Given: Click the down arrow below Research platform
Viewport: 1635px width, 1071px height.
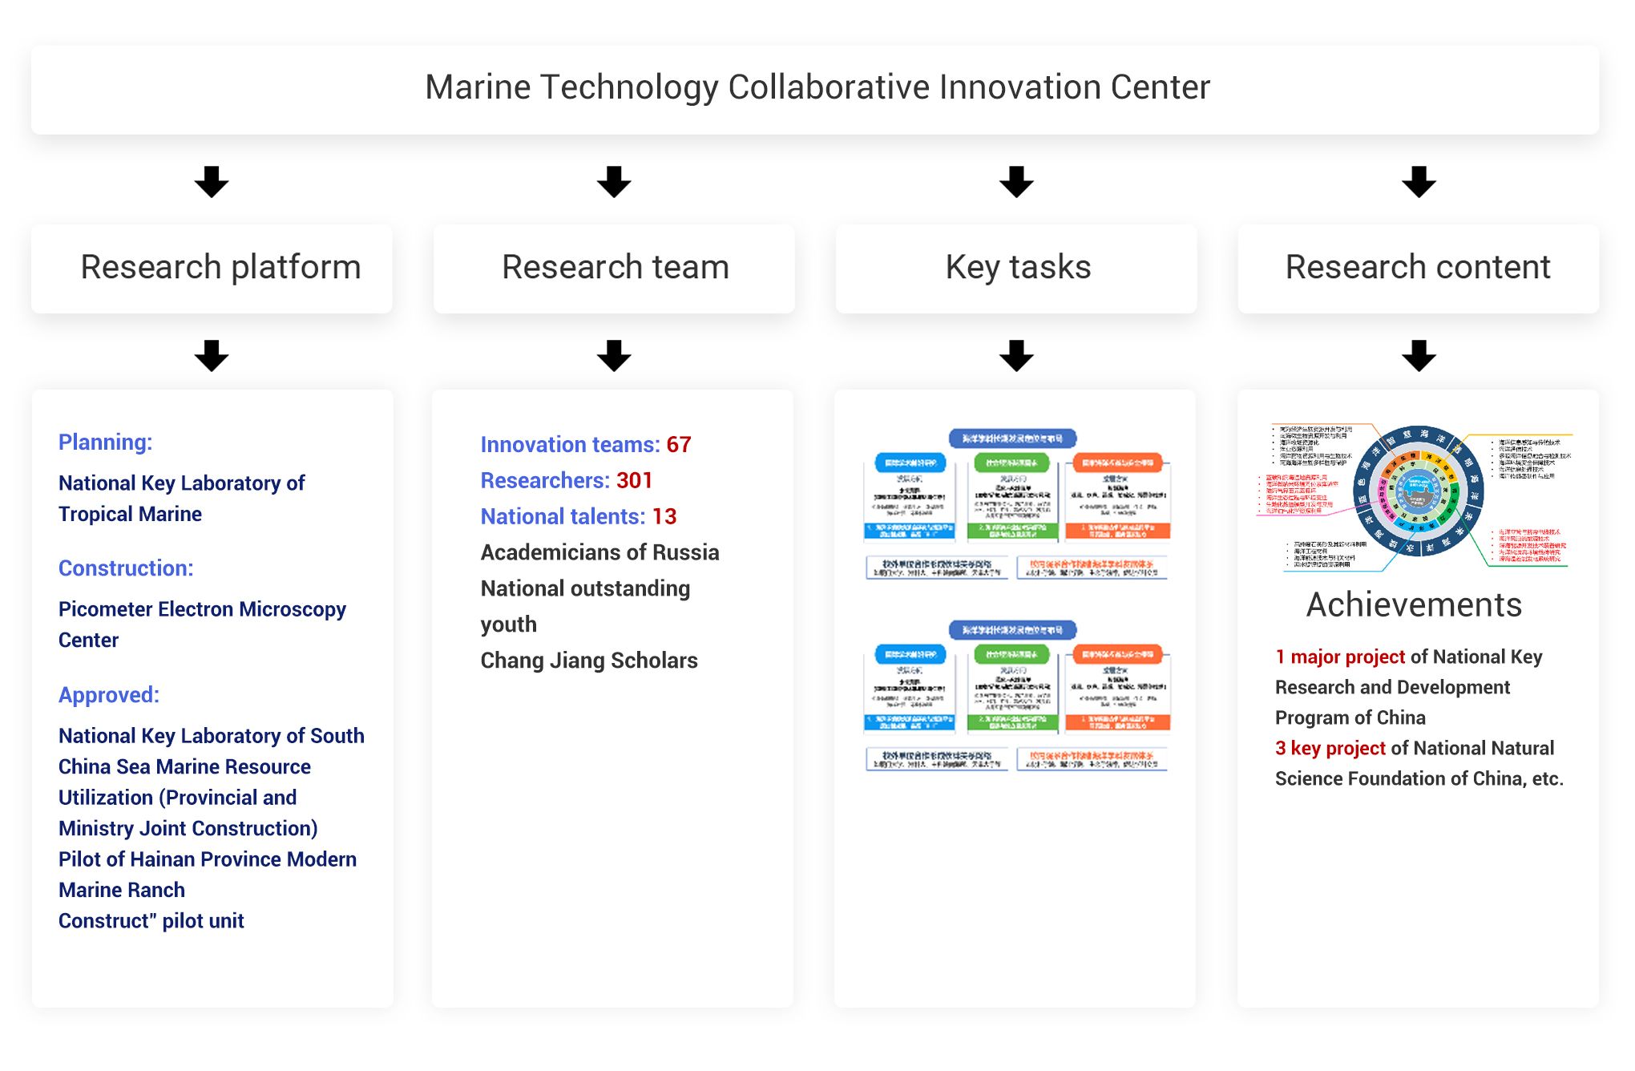Looking at the screenshot, I should click(212, 356).
